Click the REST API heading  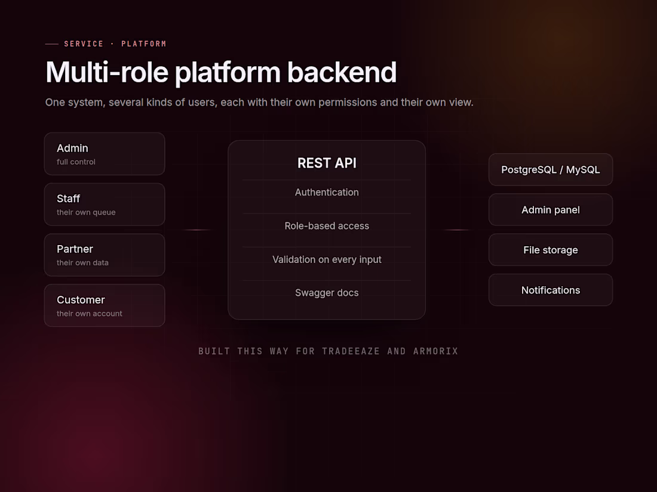pos(327,163)
